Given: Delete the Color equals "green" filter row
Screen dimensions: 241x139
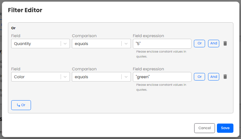Looking at the screenshot, I should pos(225,77).
